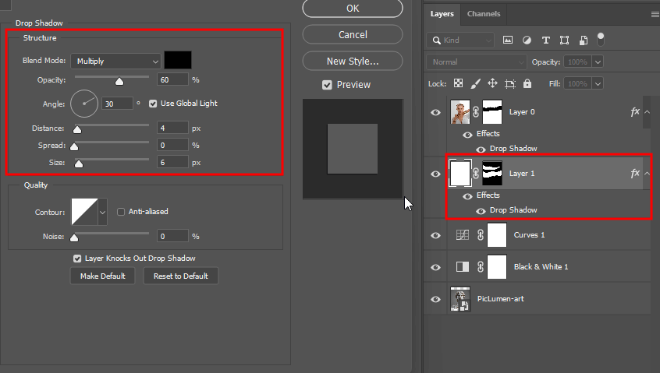
Task: Select the PicLumen-art layer thumbnail
Action: coord(460,299)
